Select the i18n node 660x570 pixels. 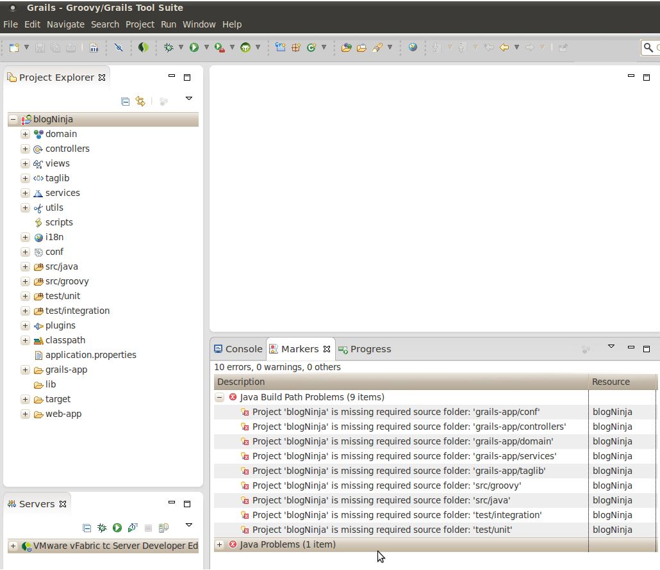(54, 237)
